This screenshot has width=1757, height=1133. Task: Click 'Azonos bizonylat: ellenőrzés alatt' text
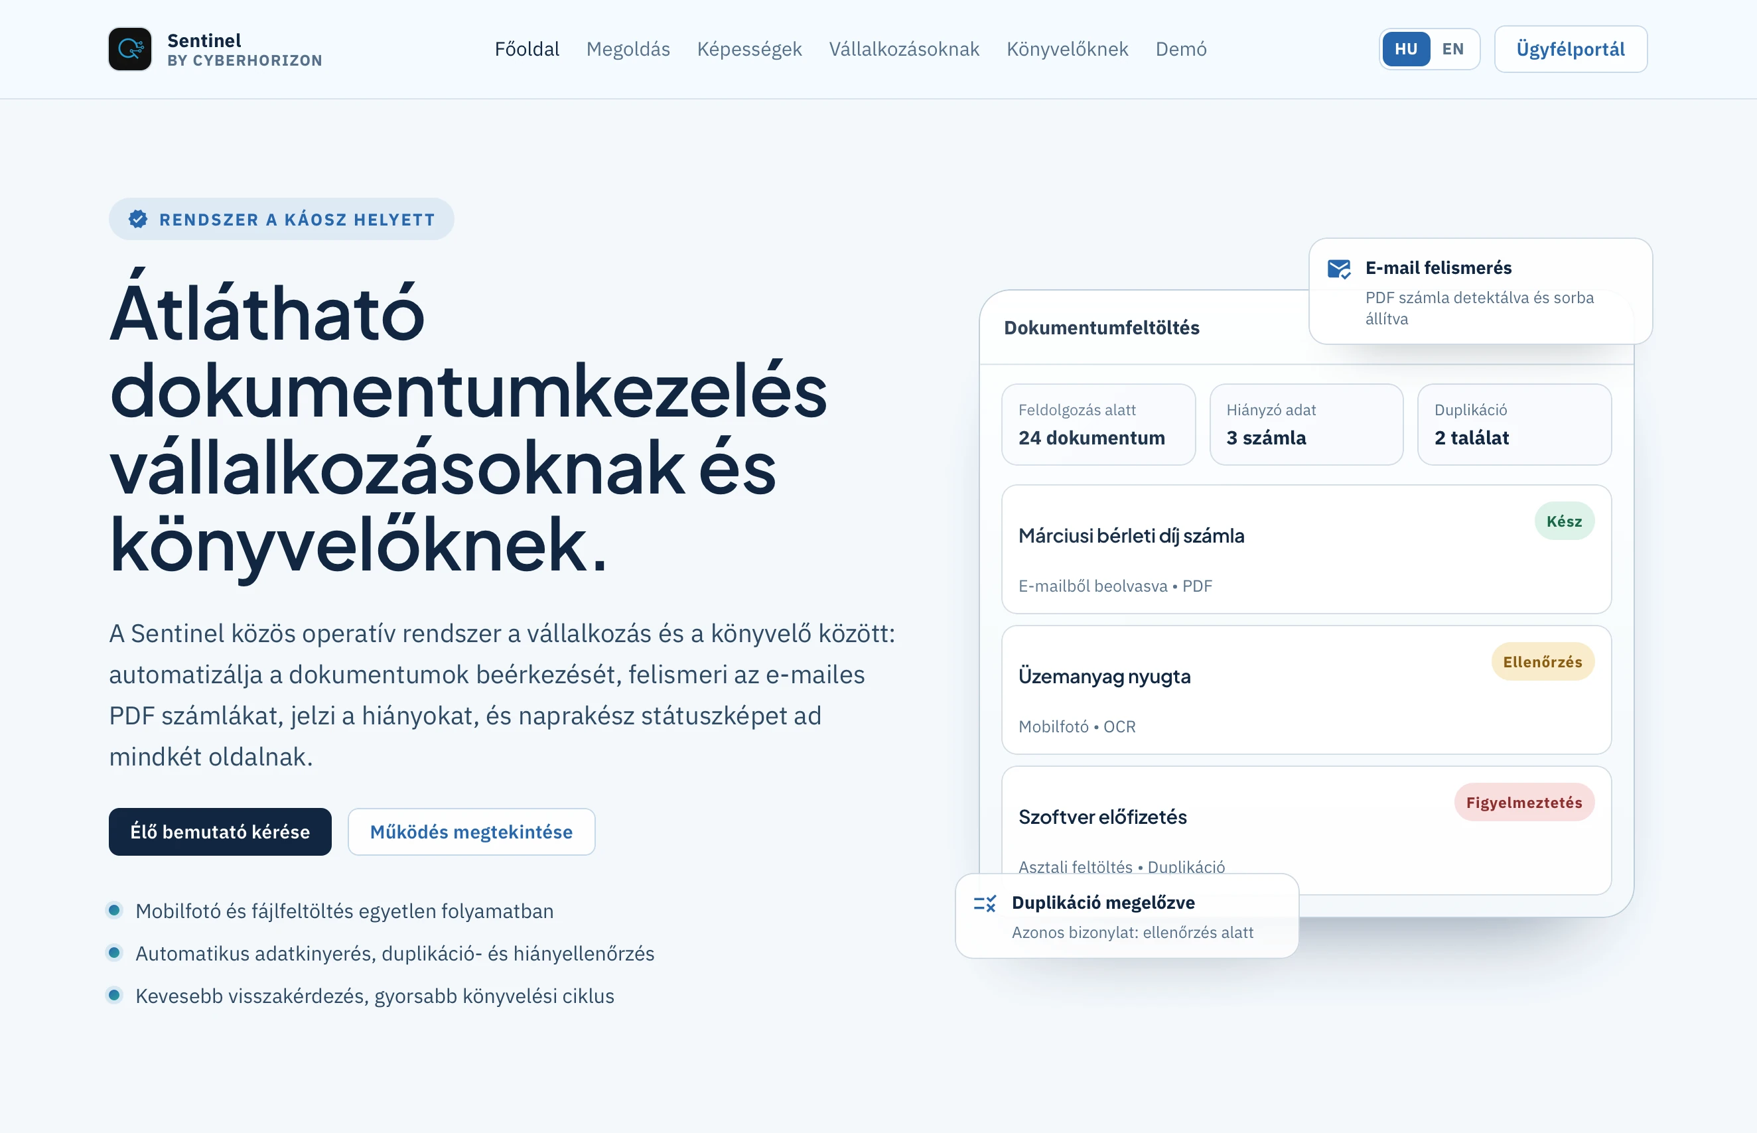1133,932
